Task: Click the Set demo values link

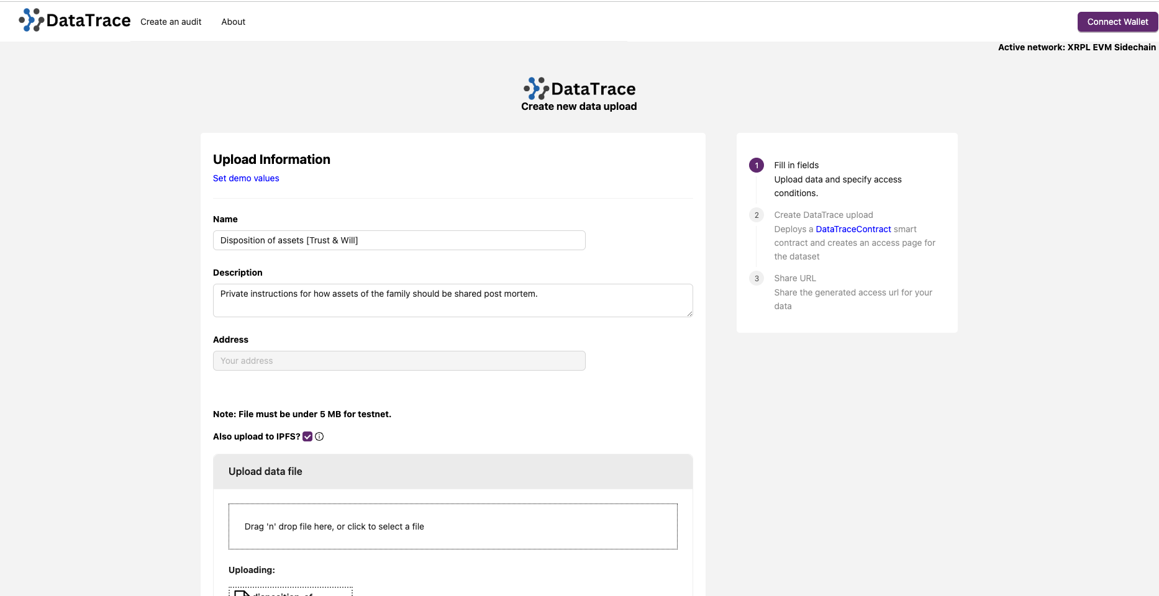Action: point(246,178)
